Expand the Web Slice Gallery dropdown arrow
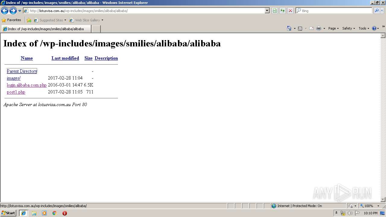 [102, 20]
